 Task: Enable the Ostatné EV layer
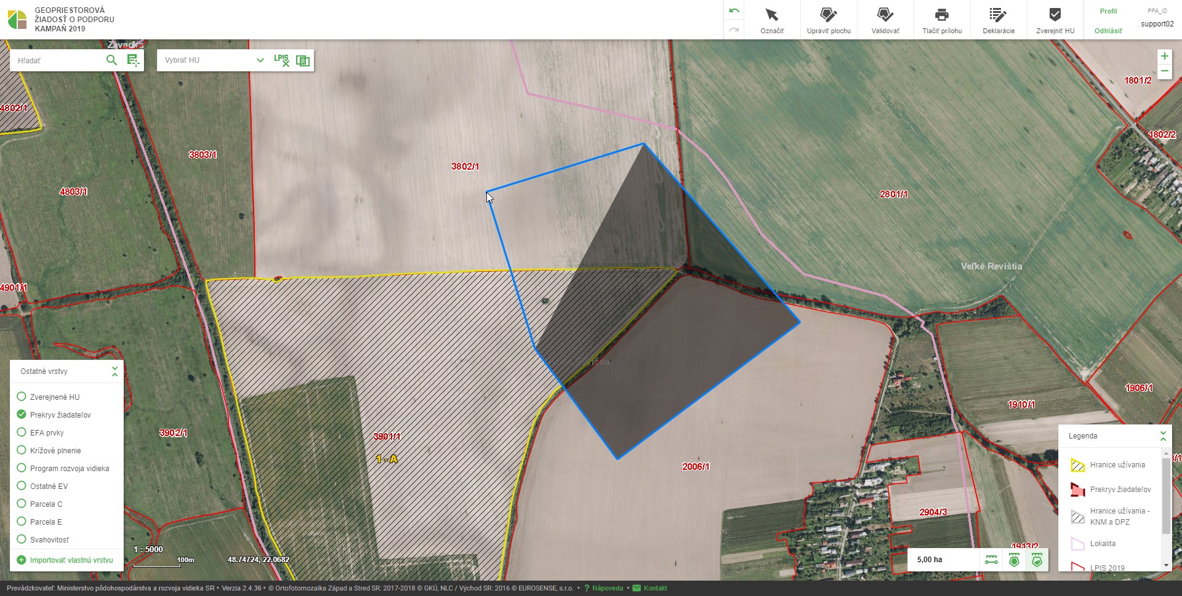(x=22, y=486)
